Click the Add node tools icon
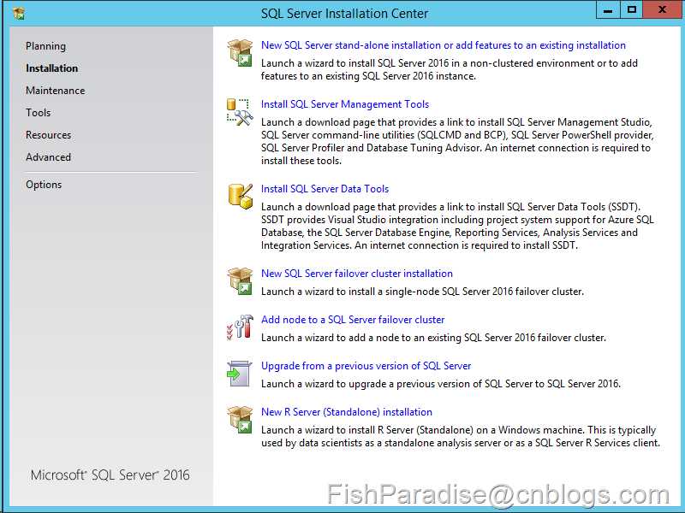This screenshot has height=513, width=685. tap(240, 327)
